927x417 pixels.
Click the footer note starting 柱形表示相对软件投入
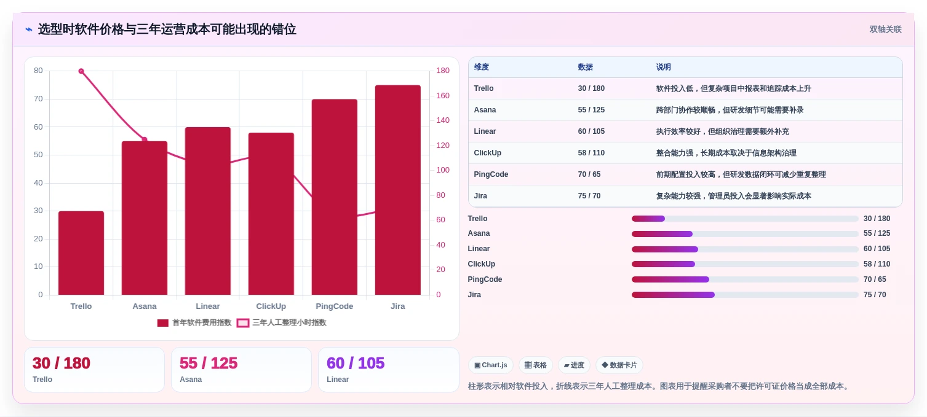(x=659, y=386)
